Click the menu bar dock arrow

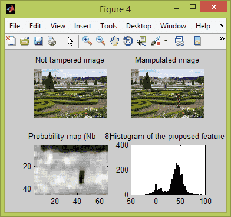tap(222, 25)
